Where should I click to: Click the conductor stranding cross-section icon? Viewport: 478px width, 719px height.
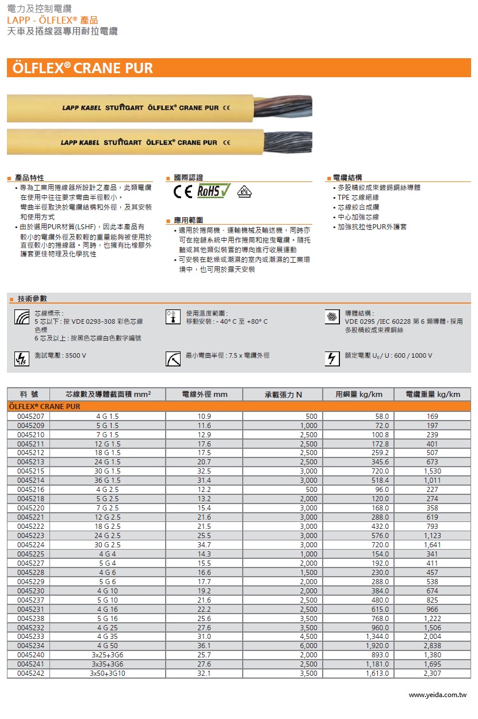click(x=332, y=317)
